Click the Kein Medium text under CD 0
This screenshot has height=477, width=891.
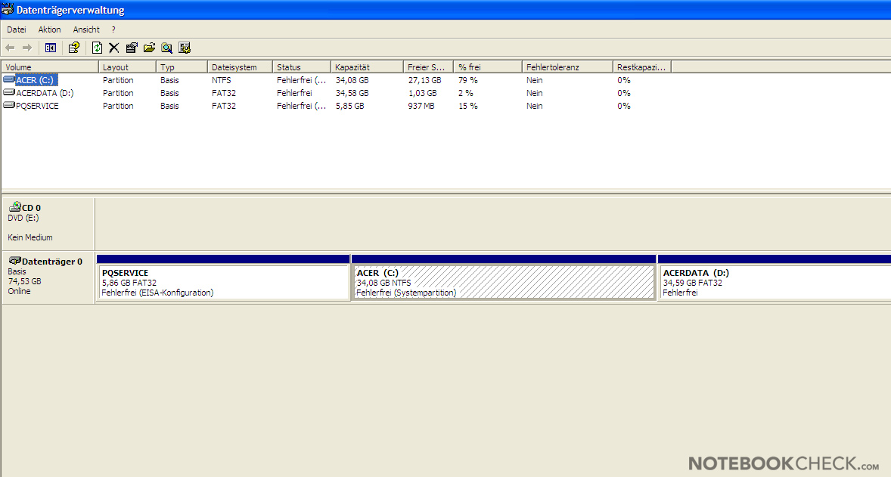tap(30, 237)
